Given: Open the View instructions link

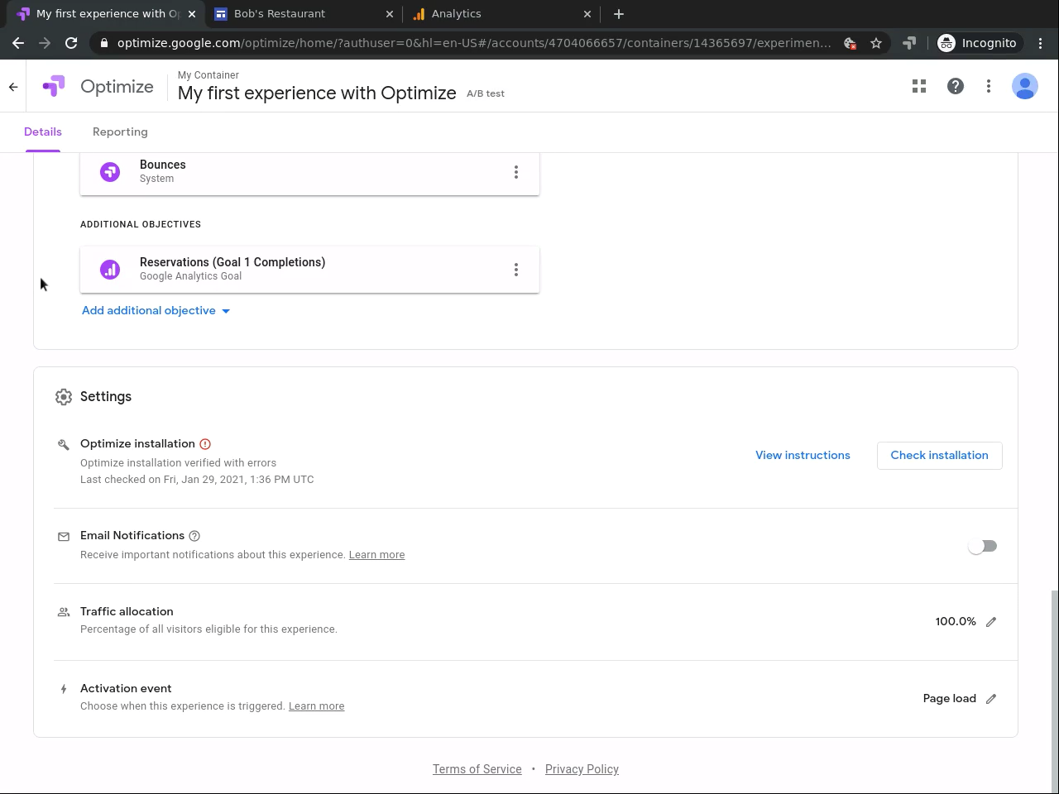Looking at the screenshot, I should click(x=803, y=456).
